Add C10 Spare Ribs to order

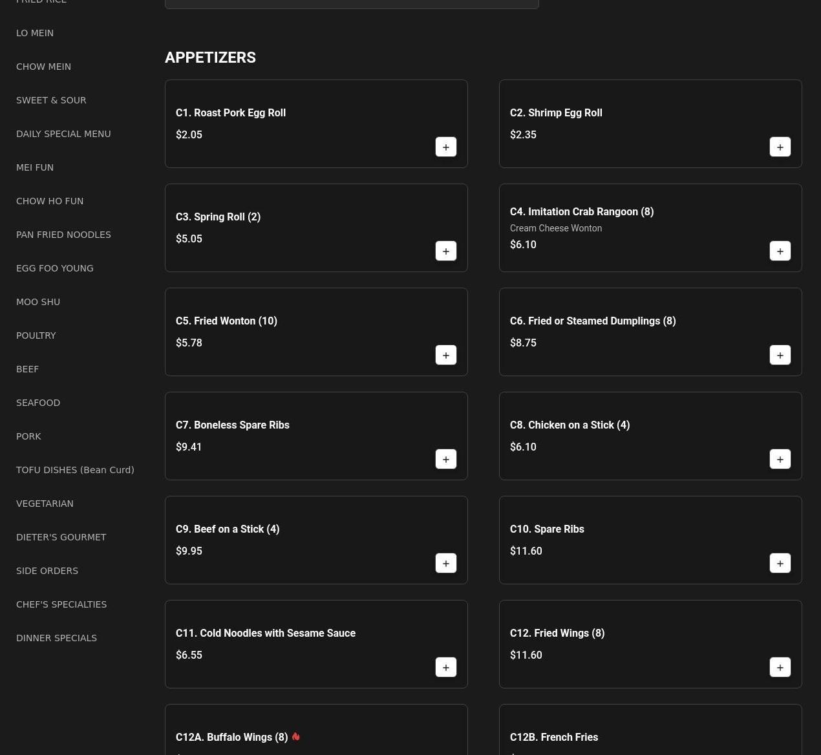pyautogui.click(x=780, y=563)
